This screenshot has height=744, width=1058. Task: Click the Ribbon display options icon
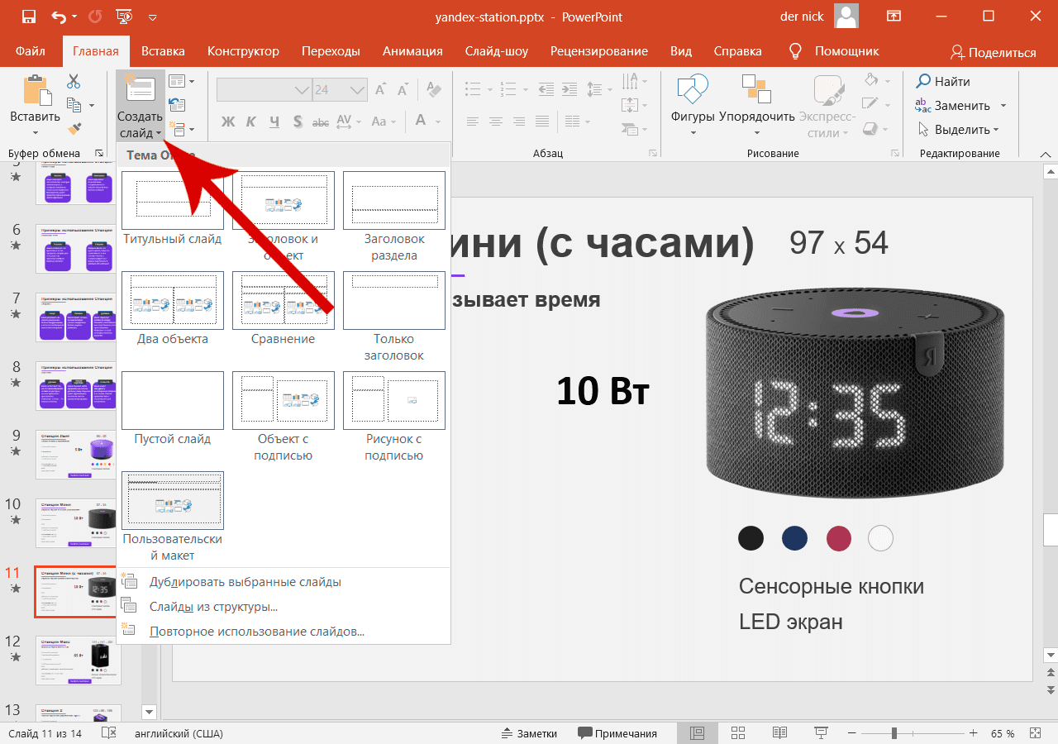point(893,17)
